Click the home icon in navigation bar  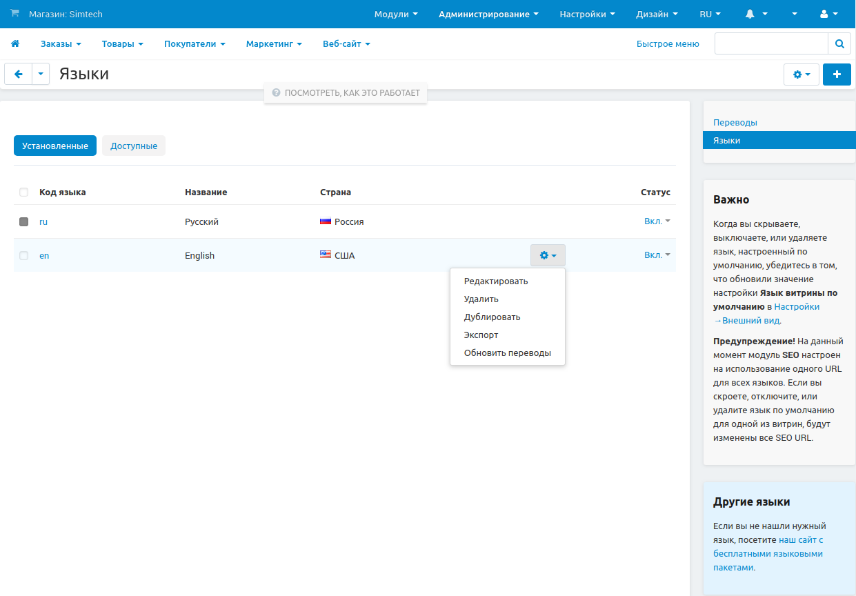(x=15, y=43)
